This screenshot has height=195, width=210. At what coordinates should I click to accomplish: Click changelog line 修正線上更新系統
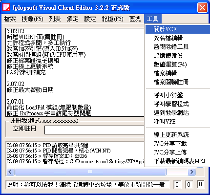point(30,66)
